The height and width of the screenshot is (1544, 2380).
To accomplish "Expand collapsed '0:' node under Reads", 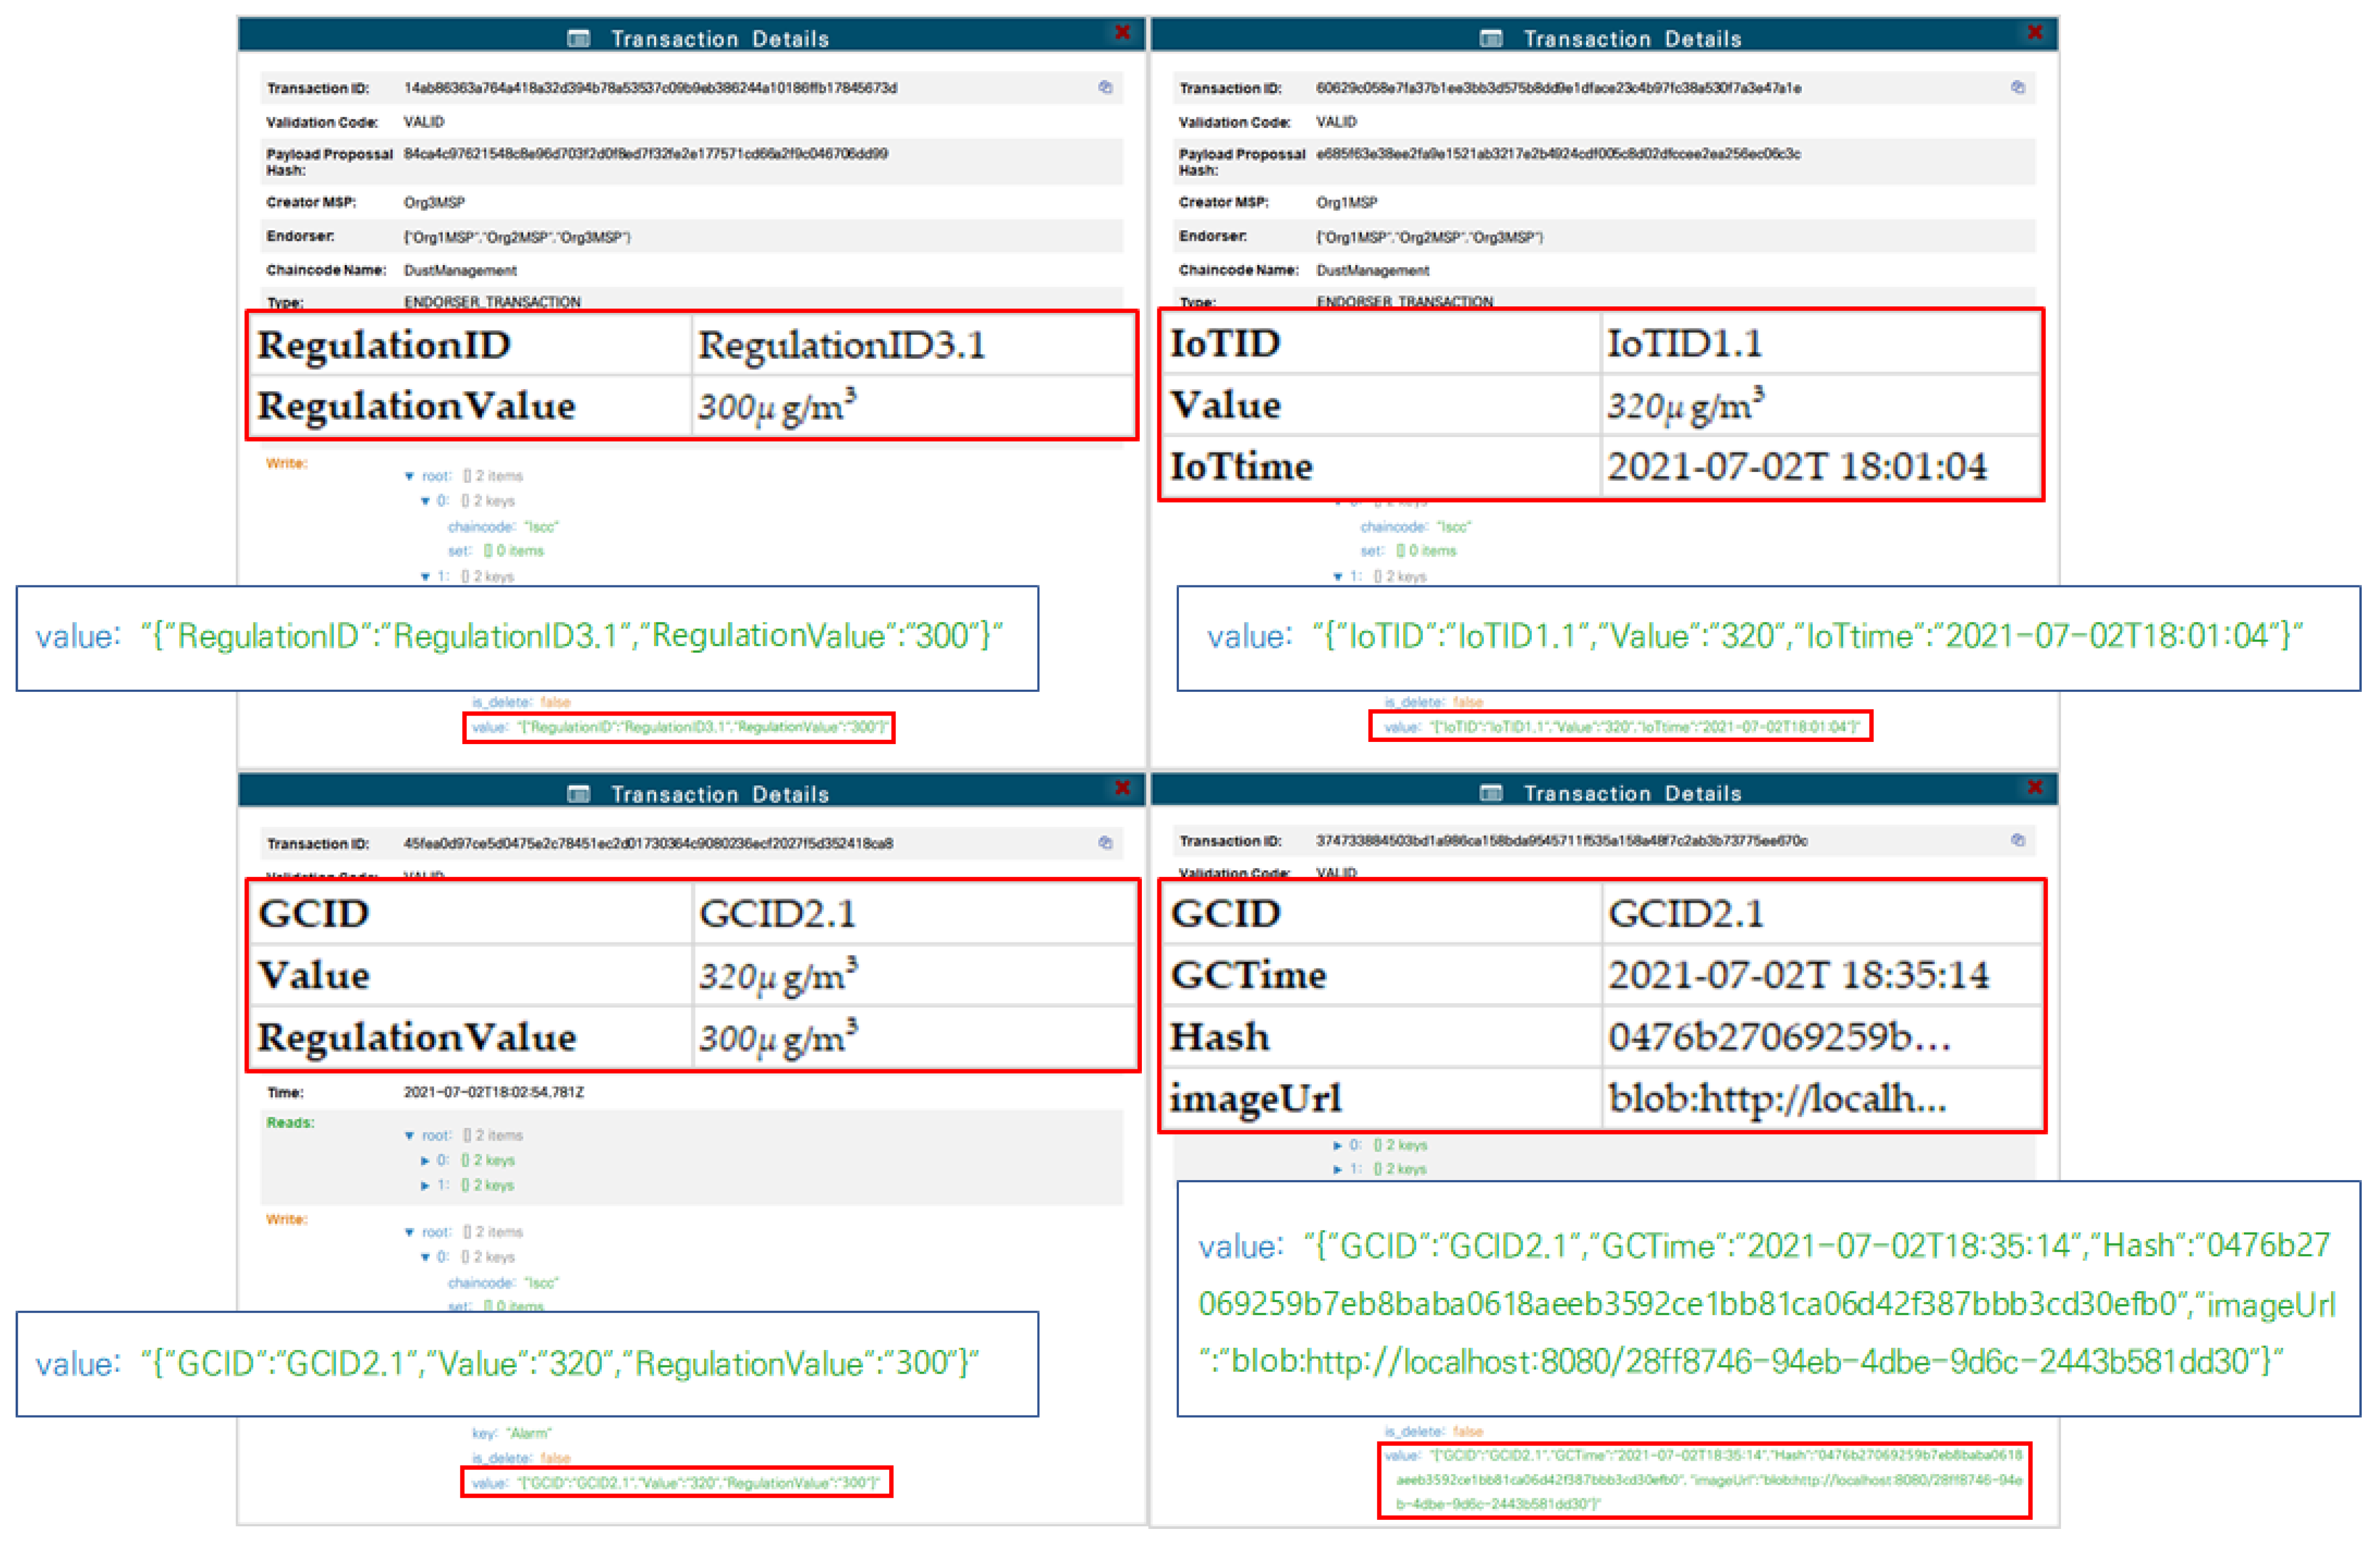I will coord(425,1160).
